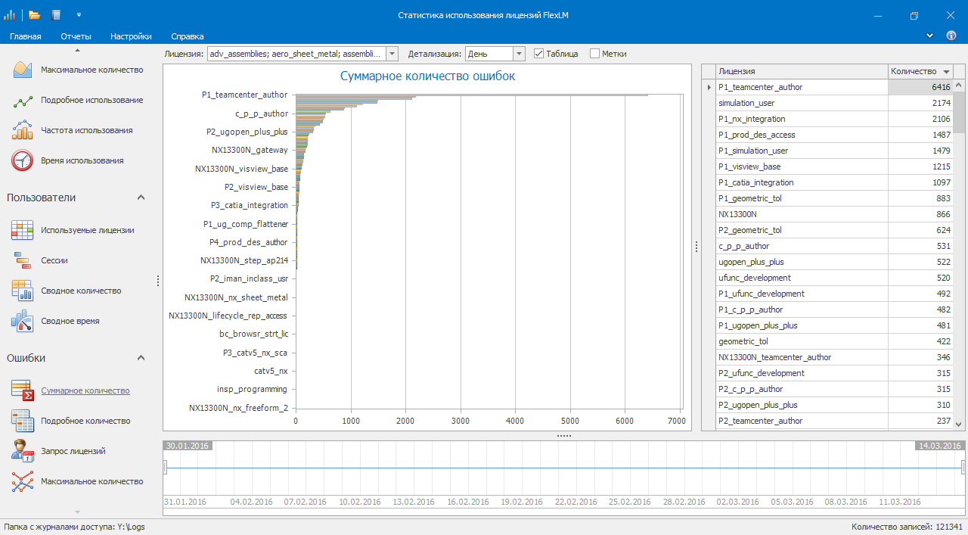Image resolution: width=968 pixels, height=535 pixels.
Task: Open the Лицензия dropdown list
Action: [392, 54]
